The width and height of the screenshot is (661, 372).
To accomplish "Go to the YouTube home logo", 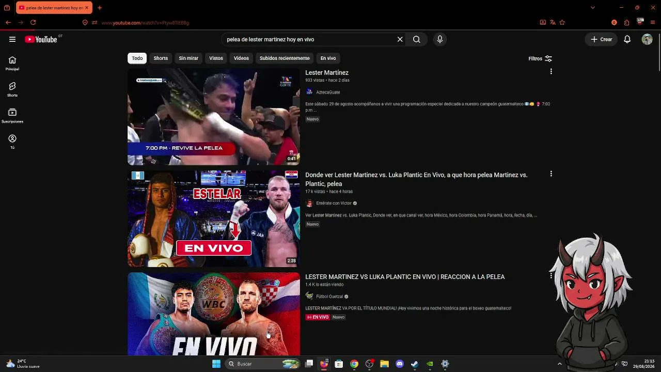I will (41, 39).
